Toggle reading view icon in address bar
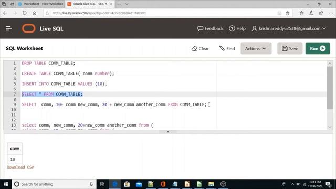 tap(279, 13)
